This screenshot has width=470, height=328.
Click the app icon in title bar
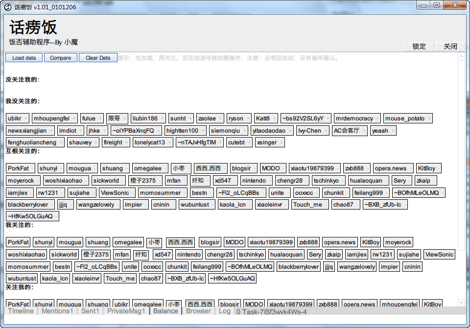click(7, 7)
